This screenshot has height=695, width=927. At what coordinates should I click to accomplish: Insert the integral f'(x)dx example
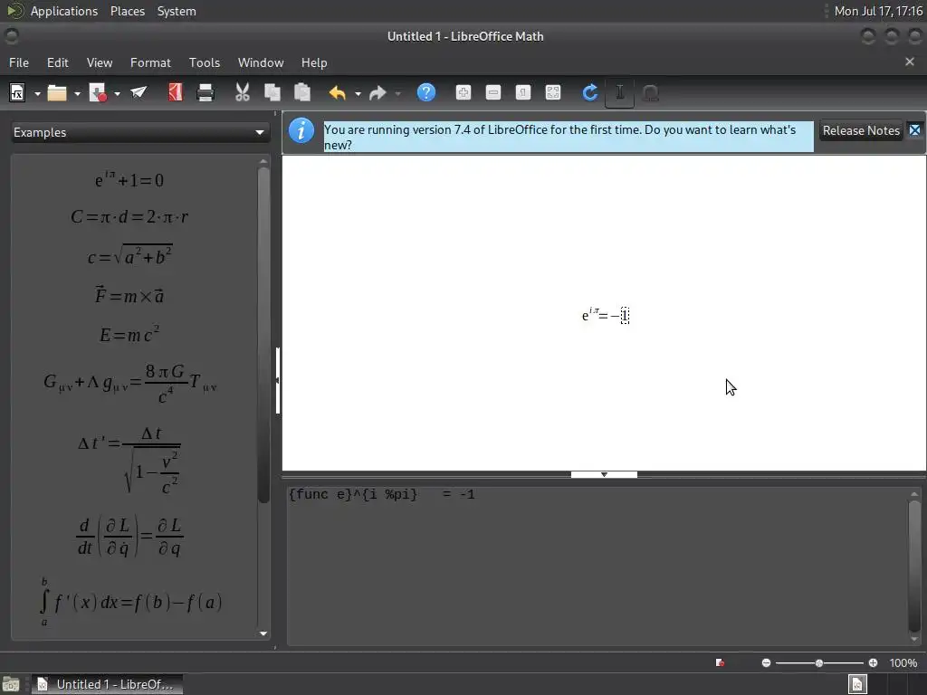(x=130, y=602)
